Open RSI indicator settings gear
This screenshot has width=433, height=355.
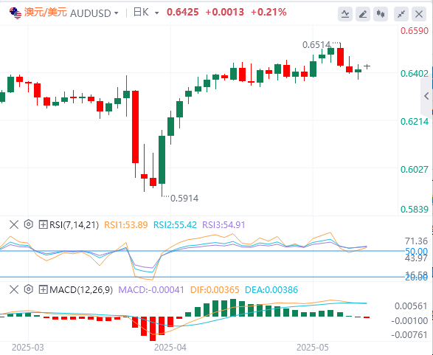pos(29,224)
